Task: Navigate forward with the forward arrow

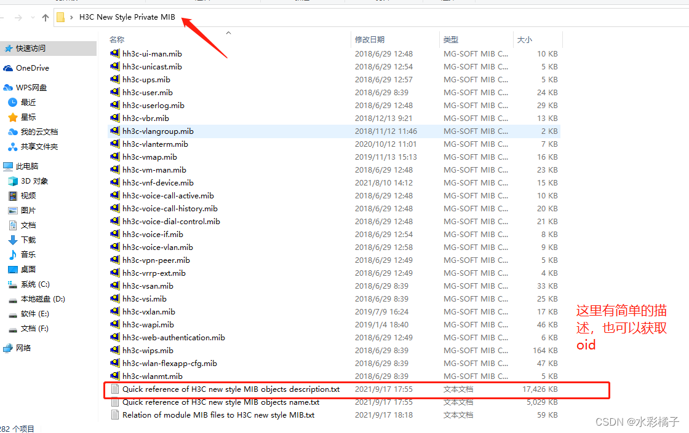Action: 18,18
